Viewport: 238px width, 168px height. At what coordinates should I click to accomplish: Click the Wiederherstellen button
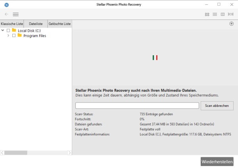tap(217, 162)
